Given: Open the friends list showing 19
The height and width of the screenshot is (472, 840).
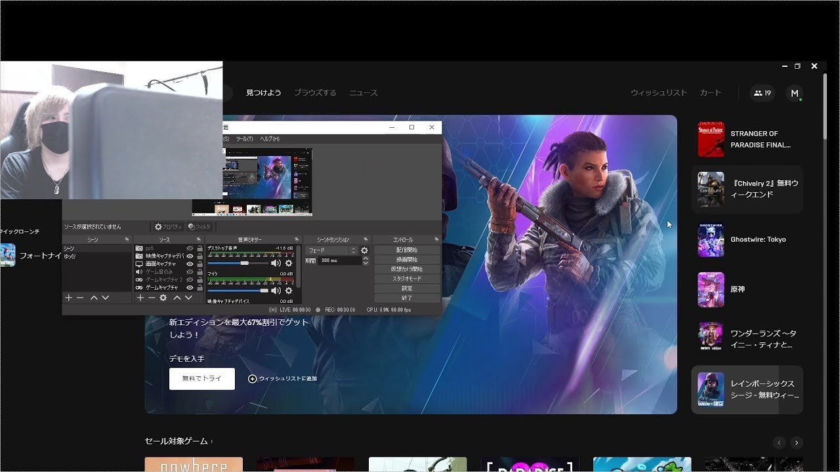Looking at the screenshot, I should tap(763, 93).
